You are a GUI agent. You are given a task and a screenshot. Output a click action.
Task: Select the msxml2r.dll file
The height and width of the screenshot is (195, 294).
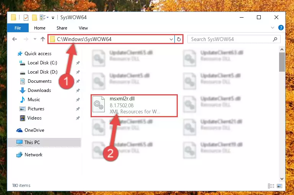click(x=134, y=106)
